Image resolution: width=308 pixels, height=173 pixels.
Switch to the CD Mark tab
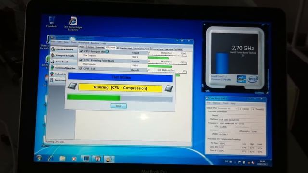179,49
